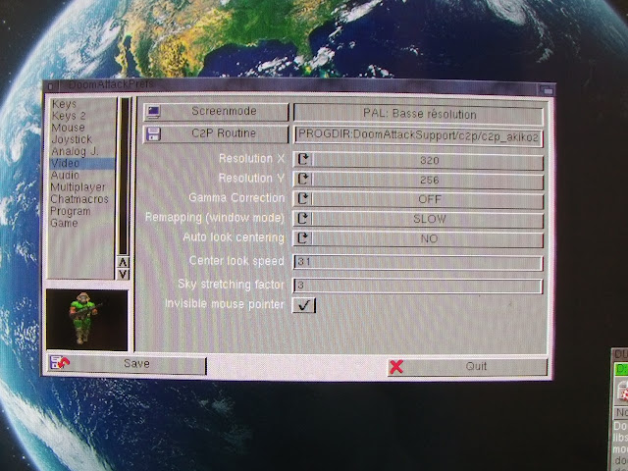
Task: Click the Center look speed field
Action: point(418,263)
